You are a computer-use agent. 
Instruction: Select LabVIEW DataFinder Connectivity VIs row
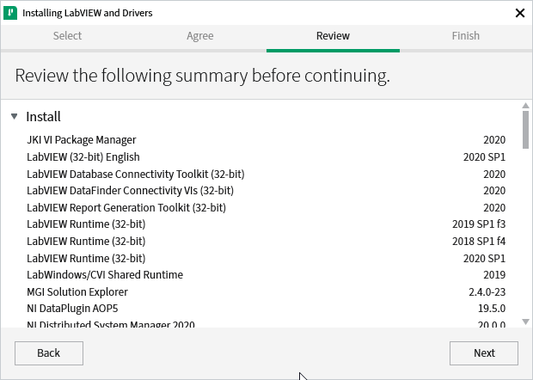130,191
